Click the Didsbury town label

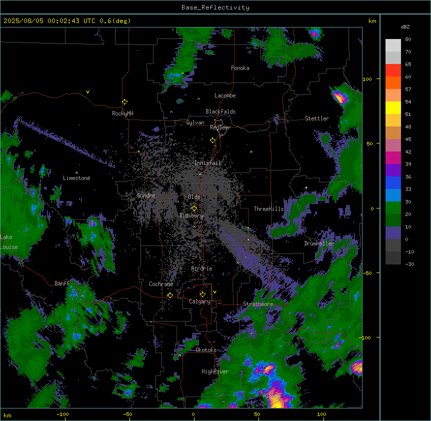coord(191,215)
